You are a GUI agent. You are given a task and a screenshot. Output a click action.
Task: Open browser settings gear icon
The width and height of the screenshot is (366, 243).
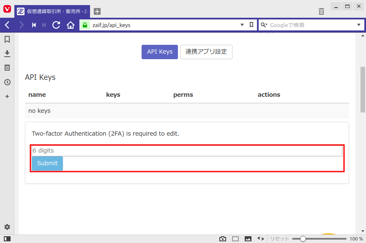(x=7, y=227)
